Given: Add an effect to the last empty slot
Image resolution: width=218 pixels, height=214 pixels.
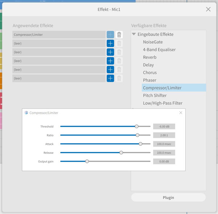Looking at the screenshot, I should [x=110, y=78].
